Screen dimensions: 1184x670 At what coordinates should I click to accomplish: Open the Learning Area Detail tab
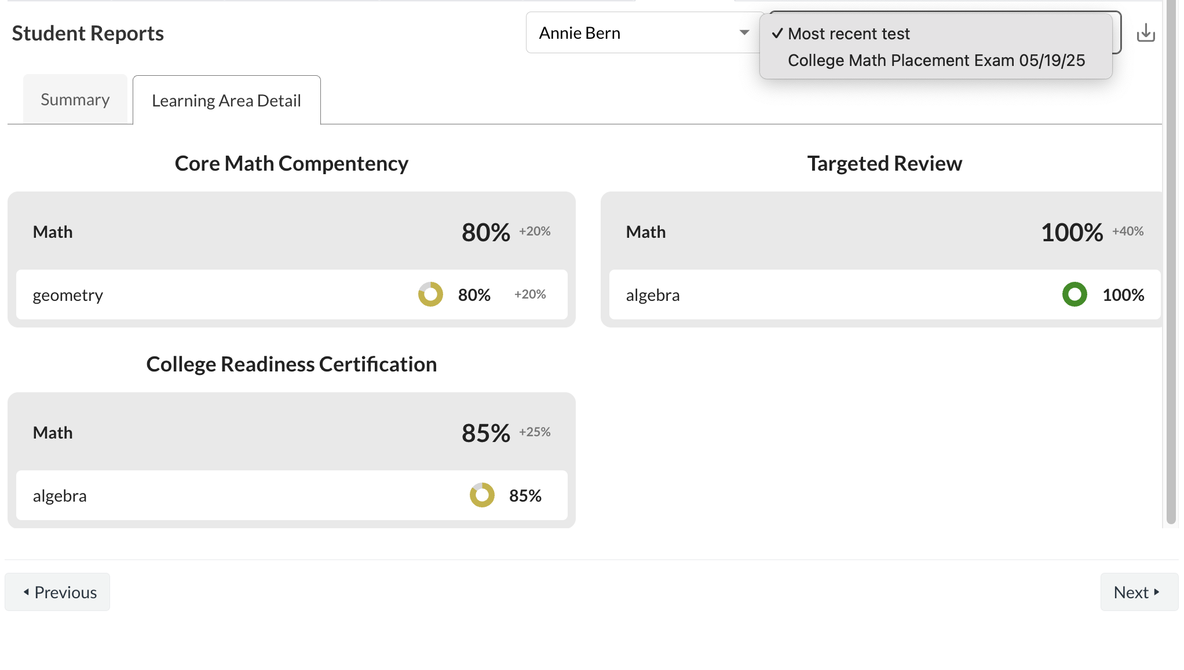click(226, 100)
